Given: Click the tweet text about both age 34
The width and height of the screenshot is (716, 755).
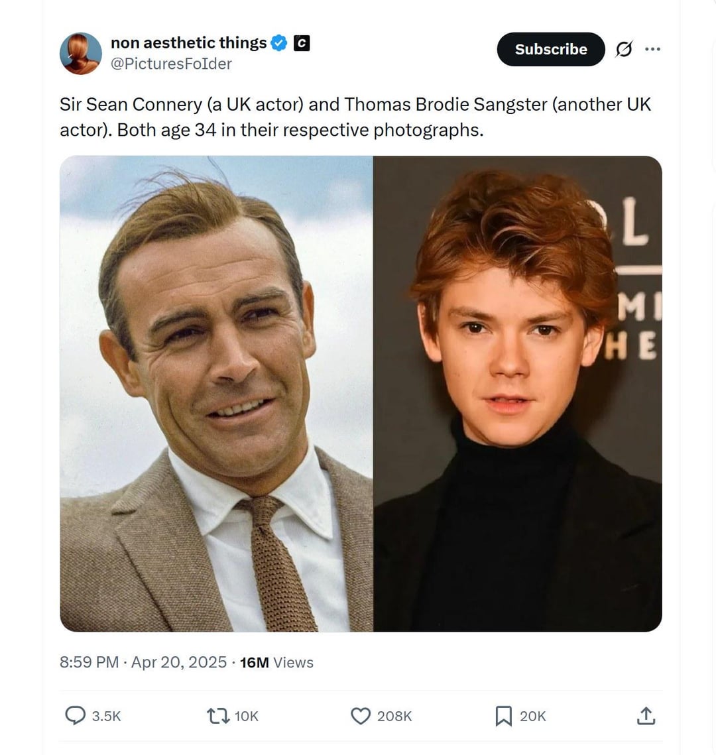Looking at the screenshot, I should (x=355, y=117).
